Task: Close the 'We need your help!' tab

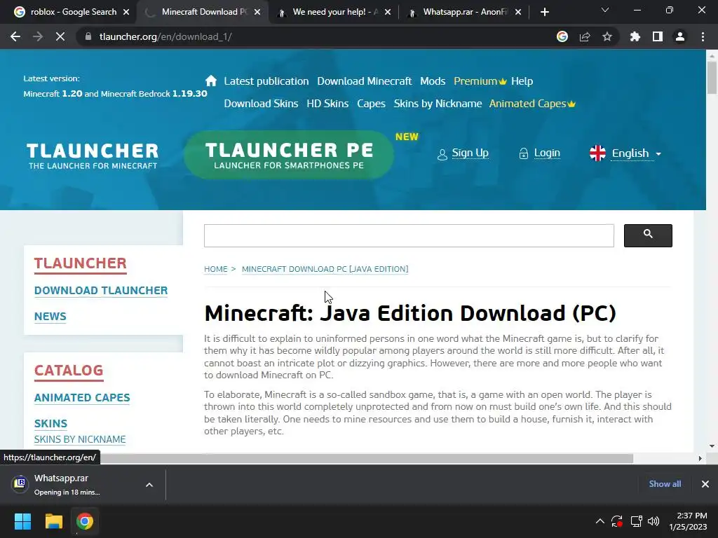Action: click(388, 12)
